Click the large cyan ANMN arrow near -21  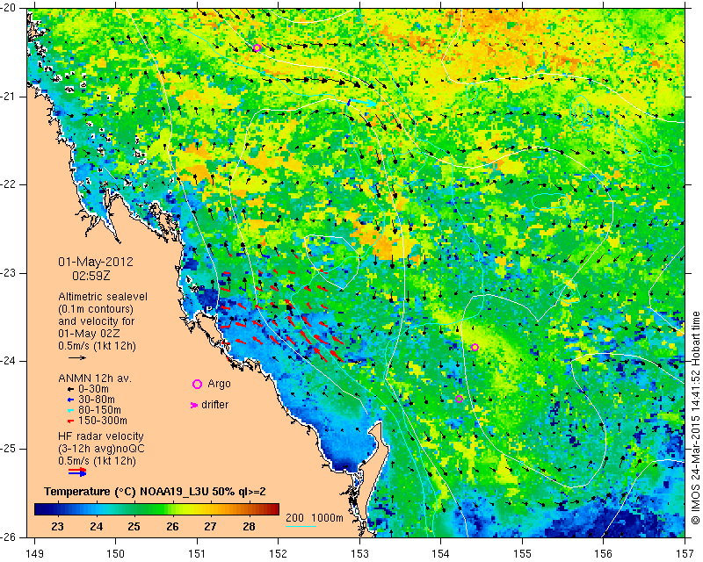coord(362,102)
